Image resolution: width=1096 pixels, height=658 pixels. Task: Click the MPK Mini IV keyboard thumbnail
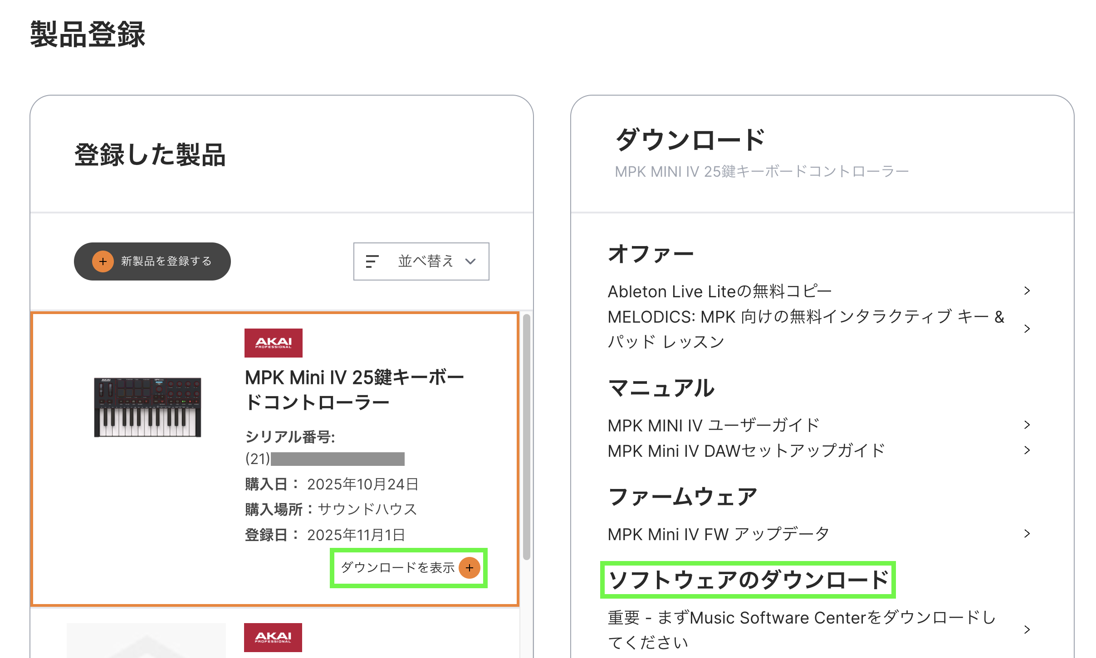tap(147, 407)
